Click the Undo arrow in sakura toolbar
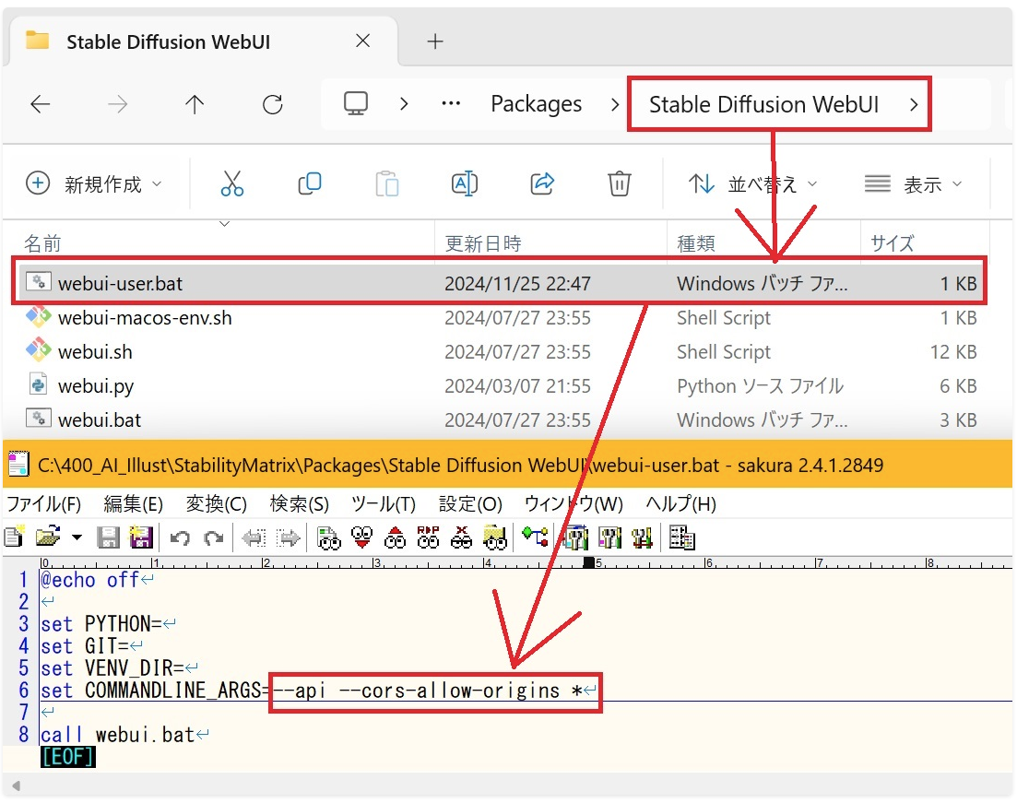Viewport: 1017px width, 803px height. (x=180, y=537)
